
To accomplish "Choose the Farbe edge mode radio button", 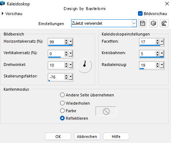I will tap(62, 111).
